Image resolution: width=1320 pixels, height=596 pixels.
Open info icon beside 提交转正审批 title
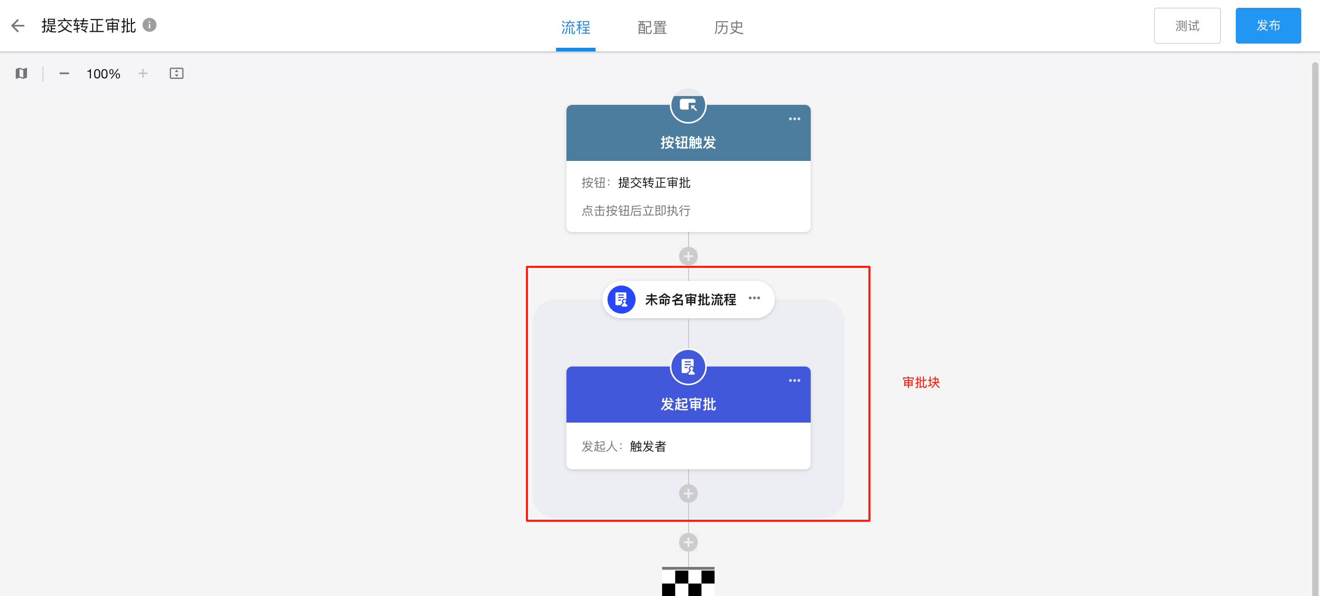pos(150,25)
